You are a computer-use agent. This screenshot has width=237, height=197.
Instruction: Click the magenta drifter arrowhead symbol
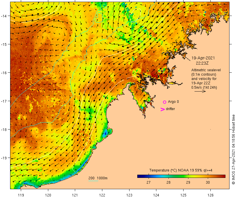click(x=163, y=110)
